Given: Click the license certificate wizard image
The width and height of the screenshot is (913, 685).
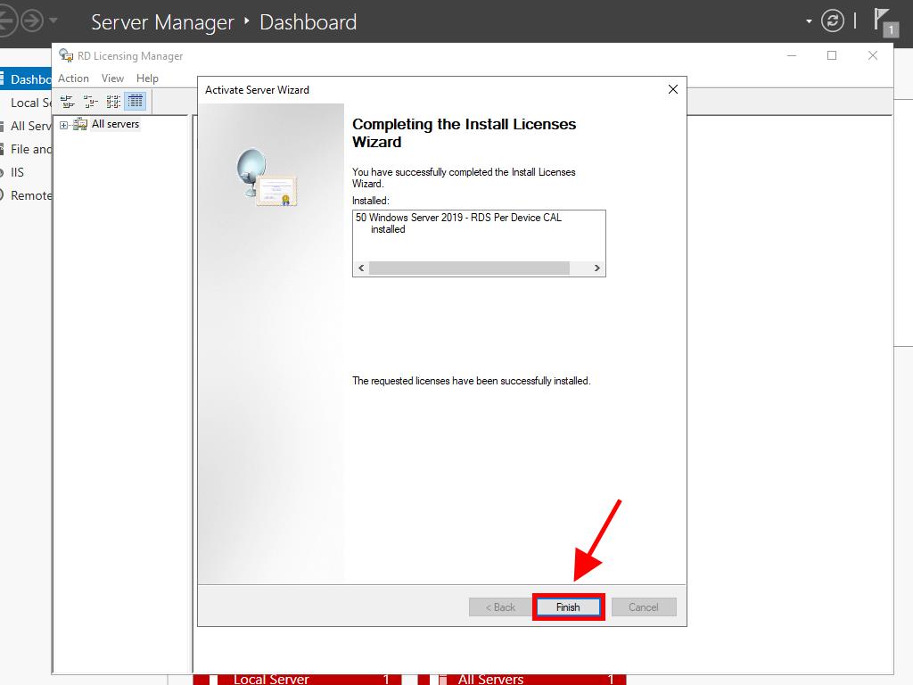Looking at the screenshot, I should 267,177.
